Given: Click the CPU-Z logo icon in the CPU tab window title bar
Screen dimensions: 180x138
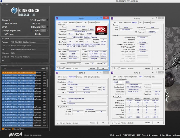Looking at the screenshot, I should [x=57, y=18].
